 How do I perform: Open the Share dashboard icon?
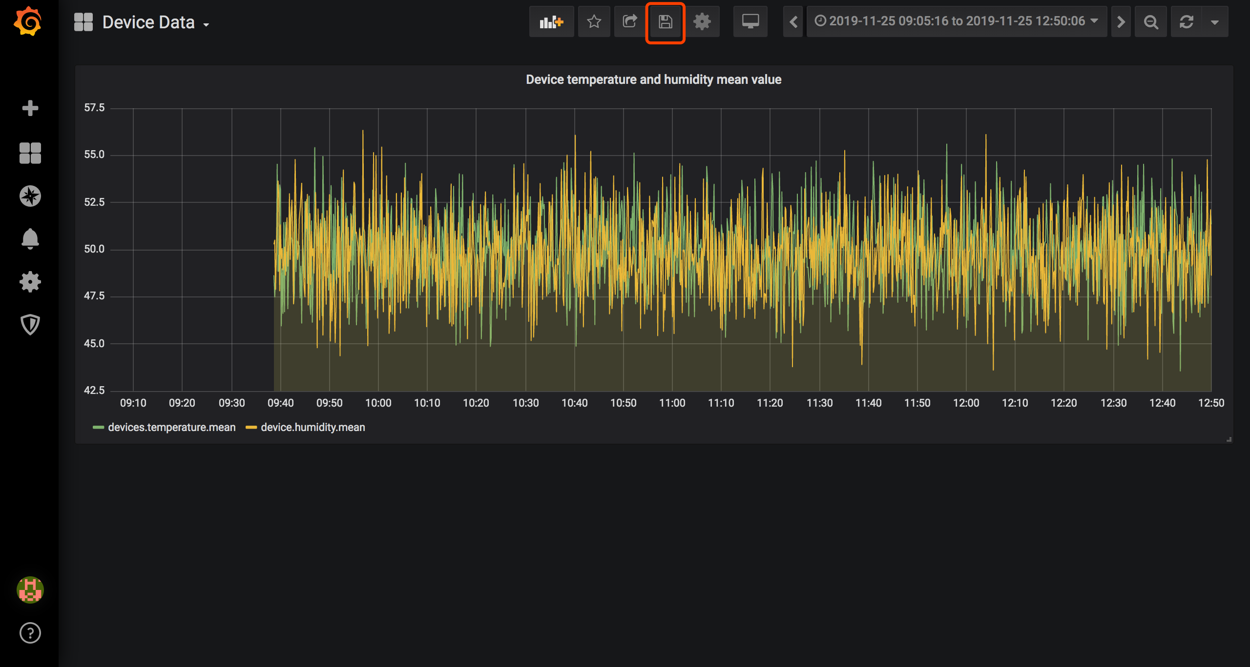629,22
